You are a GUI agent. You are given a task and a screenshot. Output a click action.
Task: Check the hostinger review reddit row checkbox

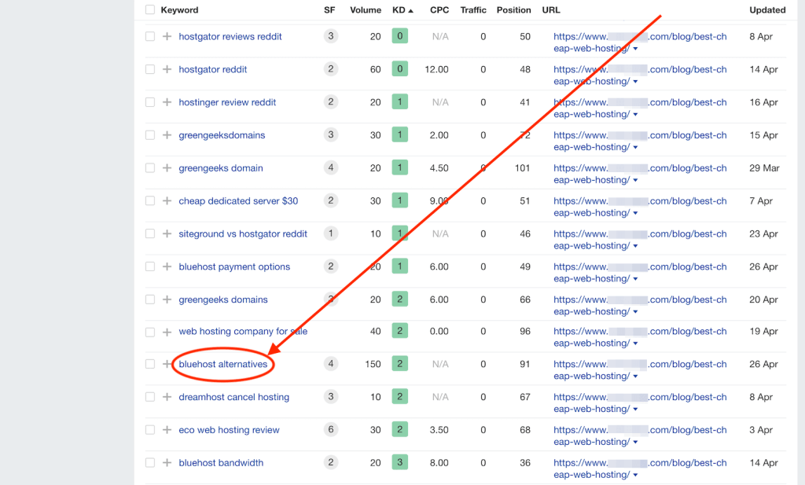tap(150, 102)
